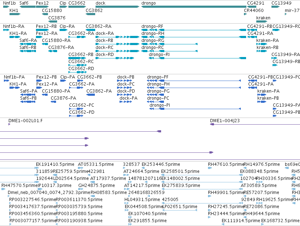Select the CR44060 gene marker

pyautogui.click(x=245, y=14)
